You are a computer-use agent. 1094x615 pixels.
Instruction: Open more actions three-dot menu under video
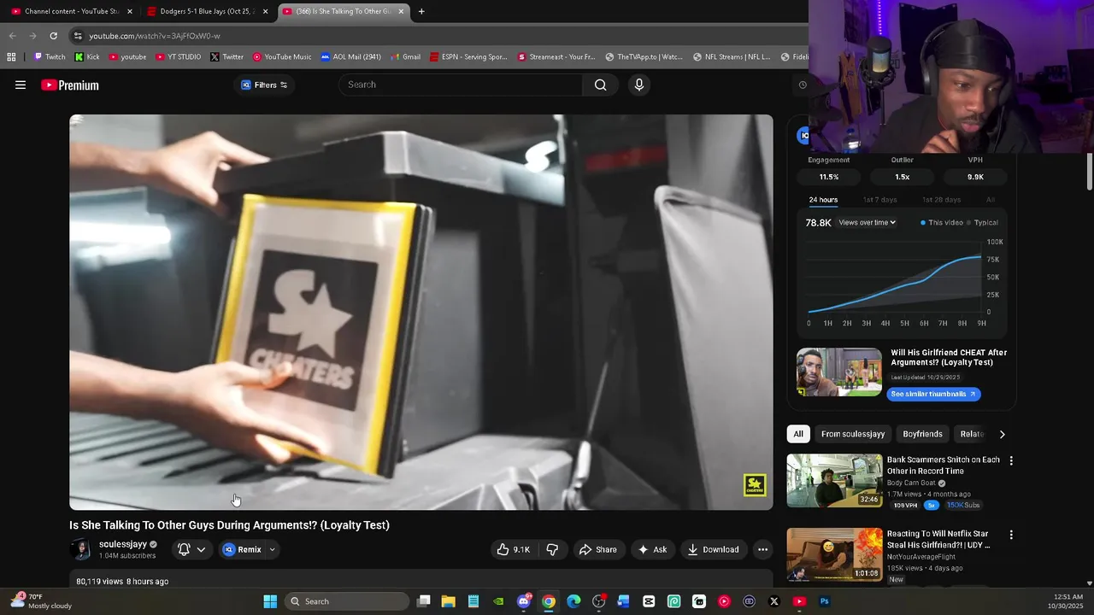point(762,549)
